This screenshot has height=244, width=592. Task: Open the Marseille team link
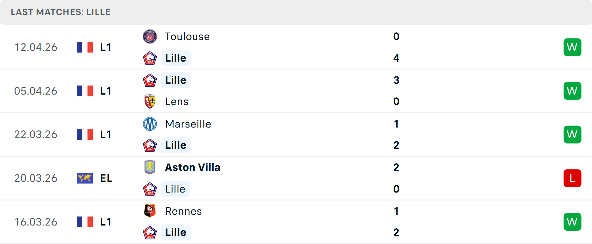pyautogui.click(x=188, y=124)
